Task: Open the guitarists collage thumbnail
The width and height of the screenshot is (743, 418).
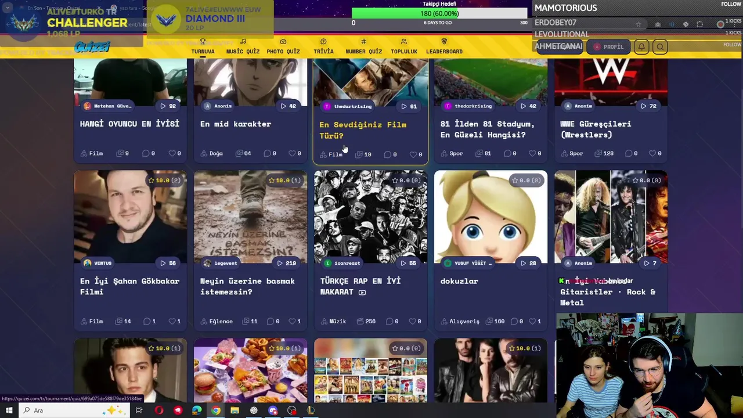Action: coord(611,217)
